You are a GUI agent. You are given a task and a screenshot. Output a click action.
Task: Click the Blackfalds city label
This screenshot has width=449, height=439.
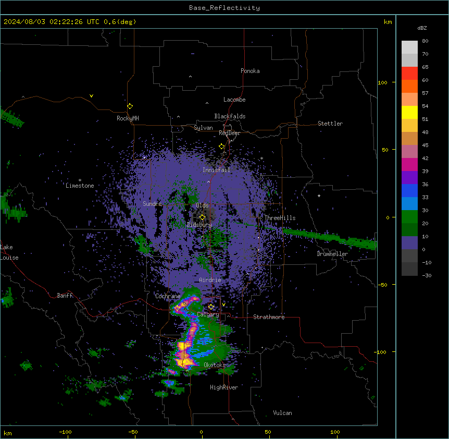(x=230, y=116)
